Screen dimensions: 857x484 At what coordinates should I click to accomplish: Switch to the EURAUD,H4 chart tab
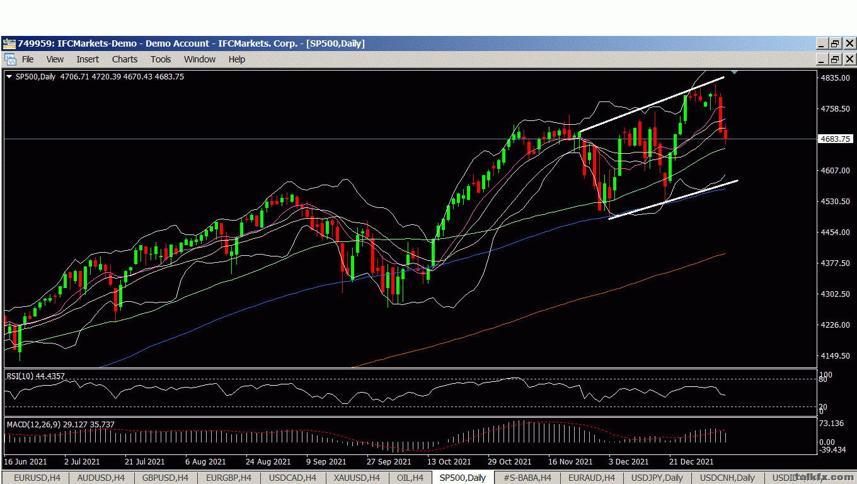(591, 478)
